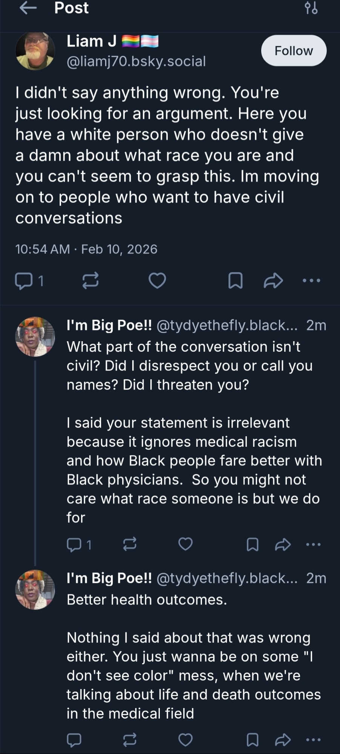This screenshot has height=754, width=340.
Task: Open the @liamj70.bsky.social handle link
Action: click(x=136, y=61)
